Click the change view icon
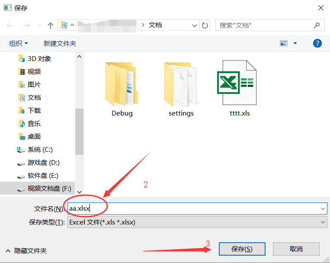Viewport: 330px width, 263px height. click(283, 43)
